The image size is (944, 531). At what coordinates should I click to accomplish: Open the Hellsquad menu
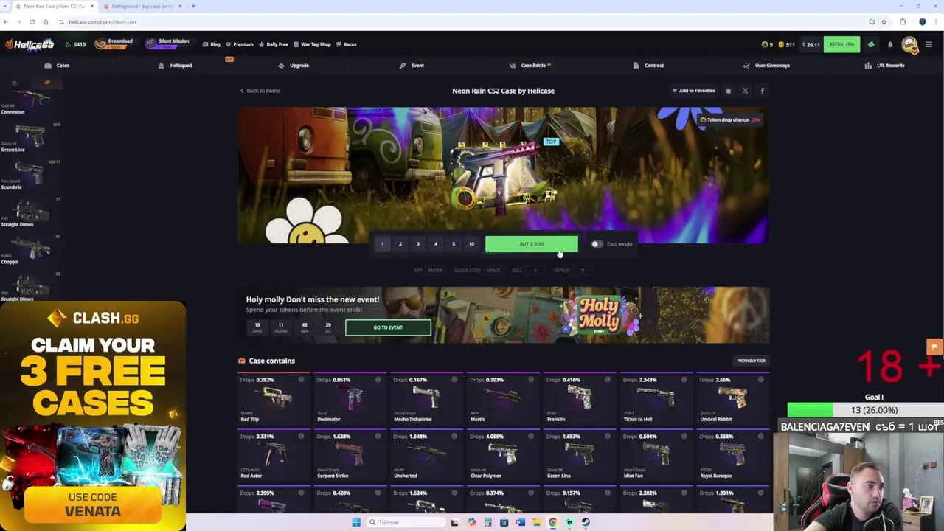coord(175,66)
